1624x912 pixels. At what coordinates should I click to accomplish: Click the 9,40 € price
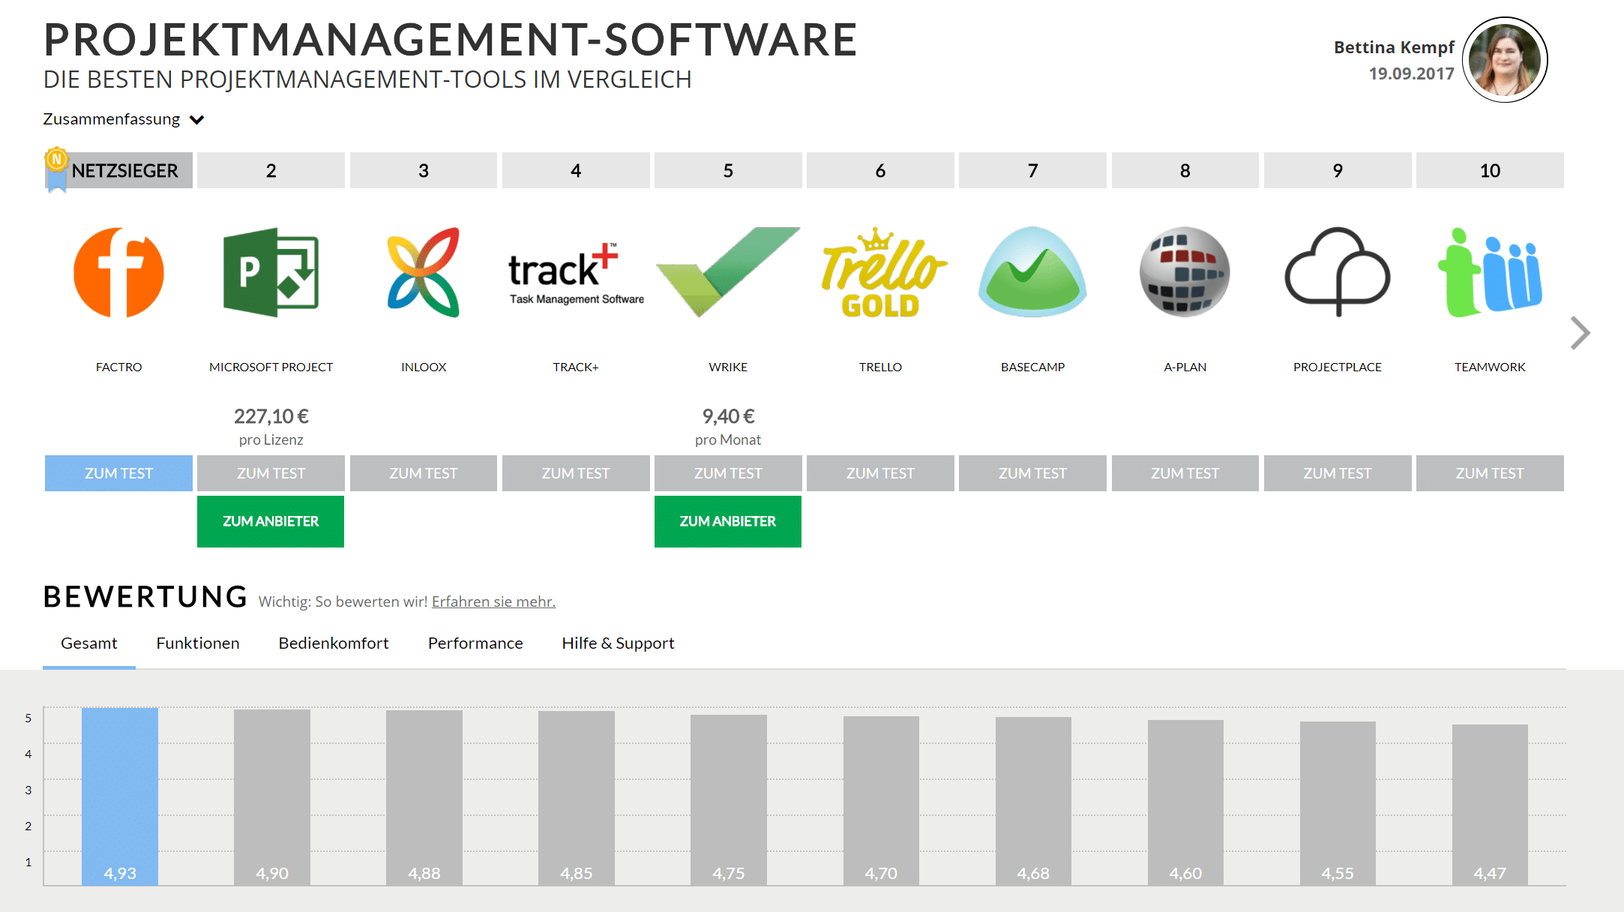click(728, 416)
